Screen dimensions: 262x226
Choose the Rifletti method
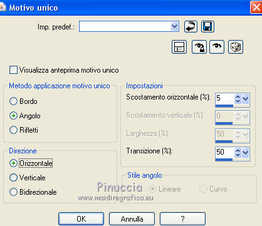tap(13, 130)
